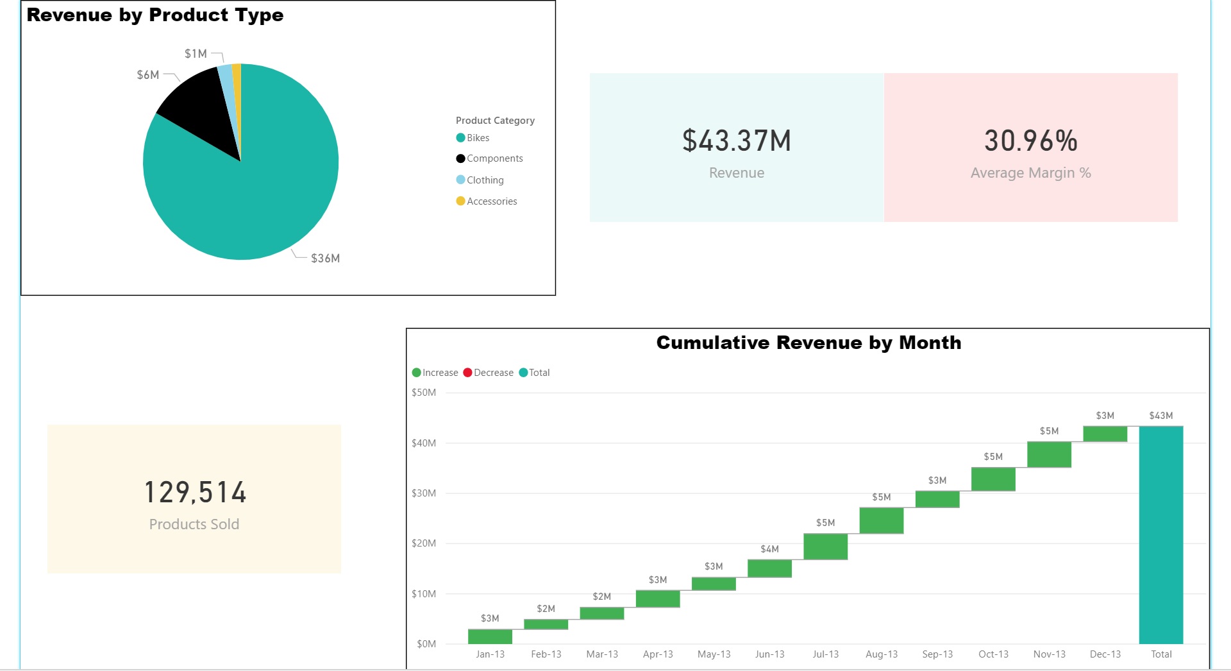The width and height of the screenshot is (1231, 671).
Task: Click the 'Oct-13' x-axis label
Action: tap(994, 654)
